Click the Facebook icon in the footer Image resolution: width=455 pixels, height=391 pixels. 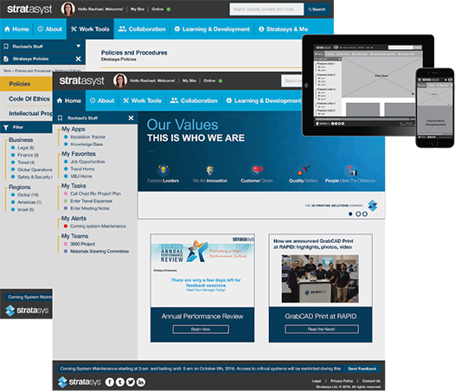tap(109, 382)
